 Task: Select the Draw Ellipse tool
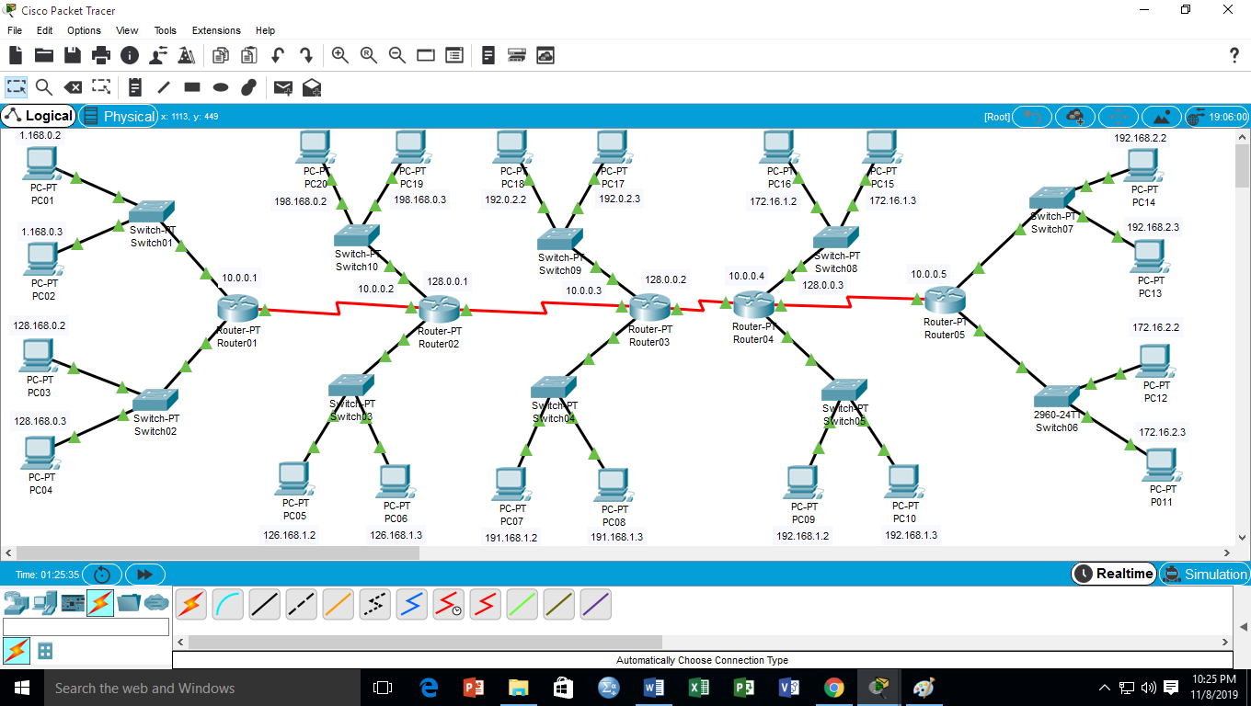tap(221, 87)
